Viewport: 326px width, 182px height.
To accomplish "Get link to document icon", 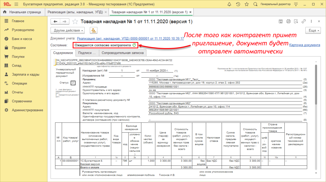I will 304,21.
